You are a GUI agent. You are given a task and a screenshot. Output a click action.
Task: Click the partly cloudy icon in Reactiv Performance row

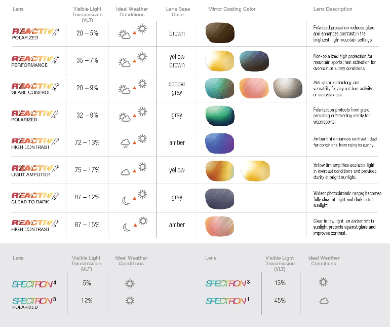[x=125, y=62]
